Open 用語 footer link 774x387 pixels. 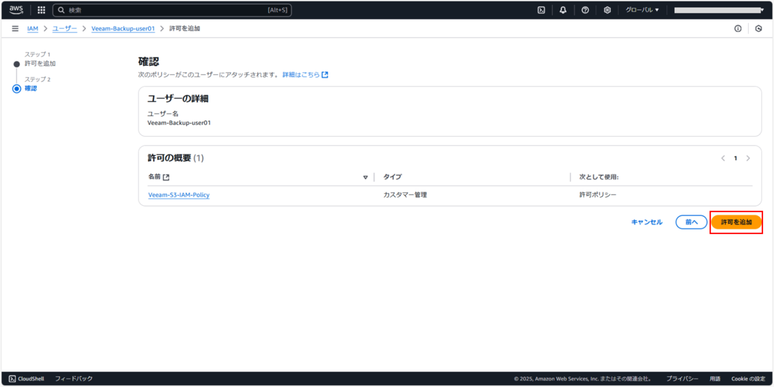(715, 379)
